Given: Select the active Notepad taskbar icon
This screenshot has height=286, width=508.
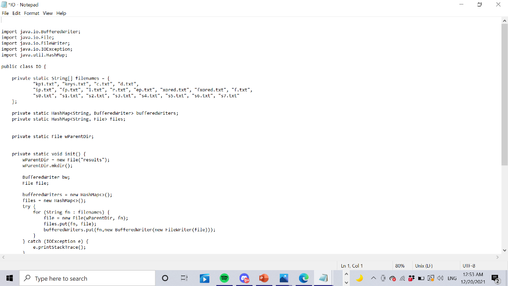Looking at the screenshot, I should (323, 278).
